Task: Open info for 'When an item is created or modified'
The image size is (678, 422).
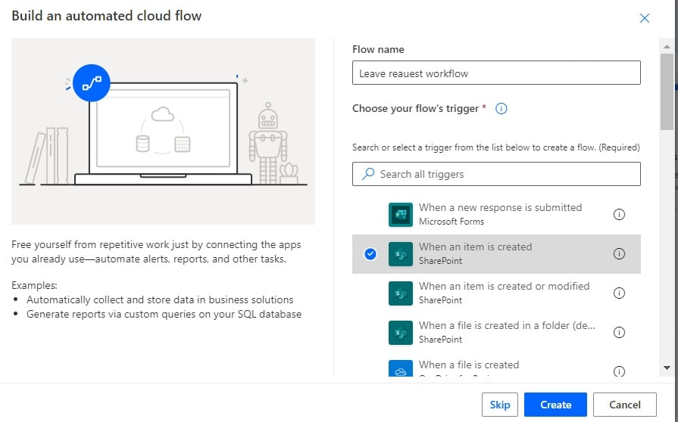Action: tap(619, 293)
